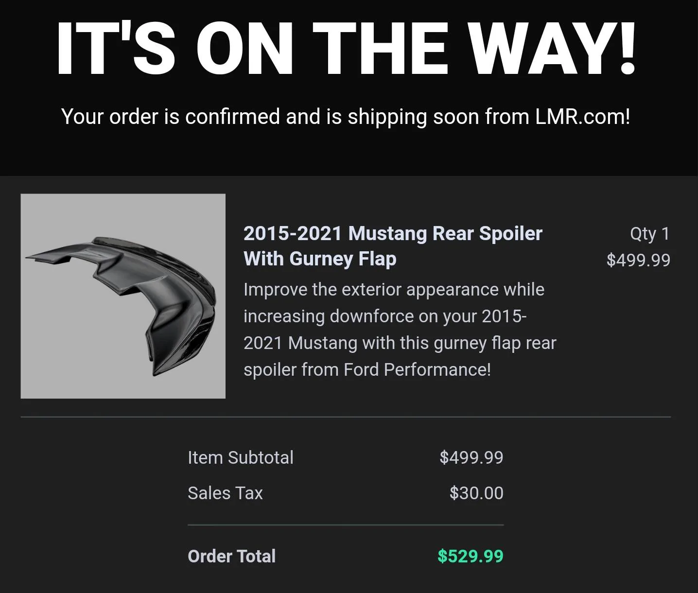Select the Item Subtotal label
This screenshot has width=698, height=593.
pos(241,457)
